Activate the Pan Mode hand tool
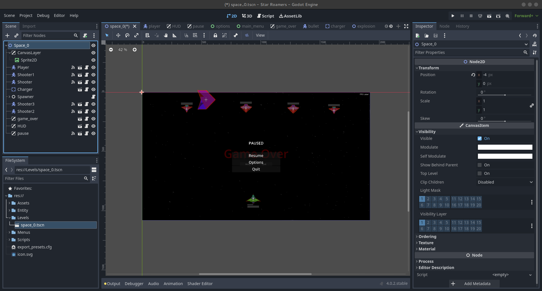This screenshot has height=291, width=542. (x=166, y=35)
